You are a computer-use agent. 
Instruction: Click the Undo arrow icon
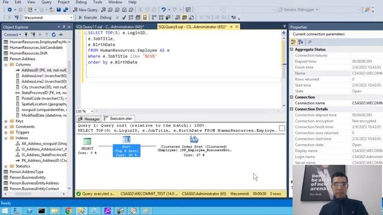click(163, 10)
